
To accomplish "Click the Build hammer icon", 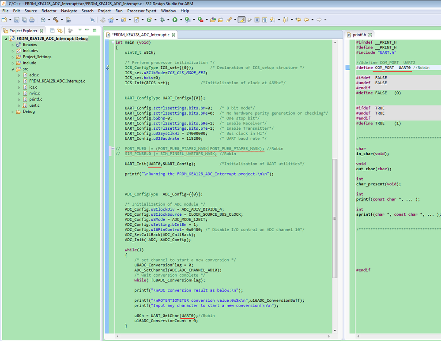I will pyautogui.click(x=56, y=20).
